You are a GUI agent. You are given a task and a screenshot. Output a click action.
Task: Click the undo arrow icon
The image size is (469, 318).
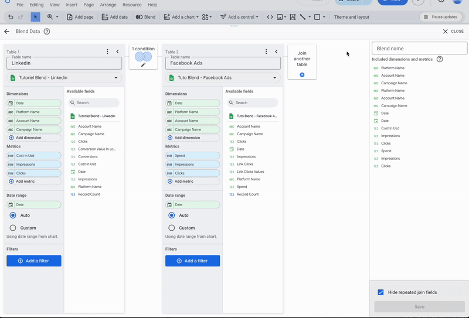[x=11, y=17]
